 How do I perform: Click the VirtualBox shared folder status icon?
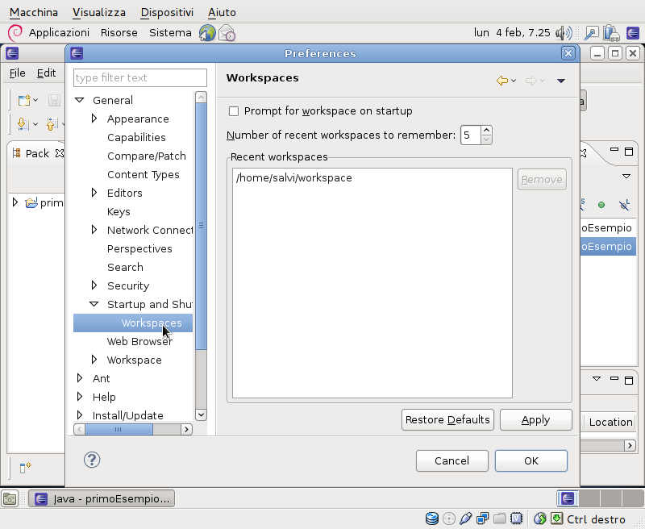click(499, 519)
